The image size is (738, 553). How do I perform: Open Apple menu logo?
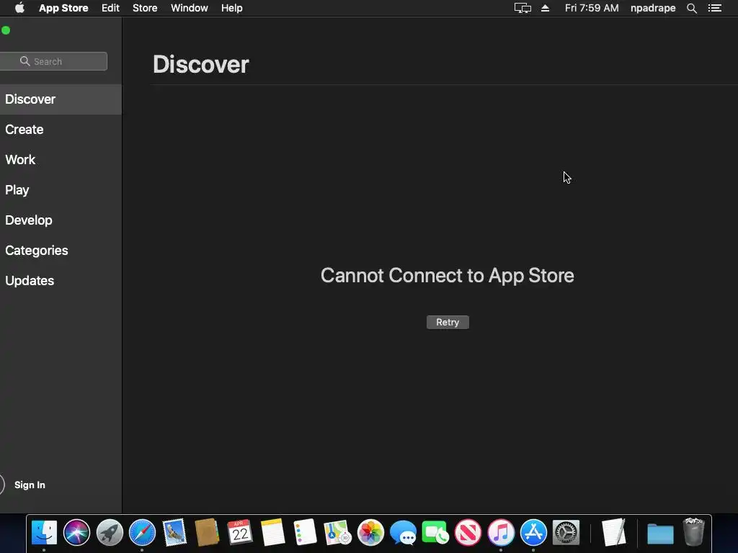point(19,8)
